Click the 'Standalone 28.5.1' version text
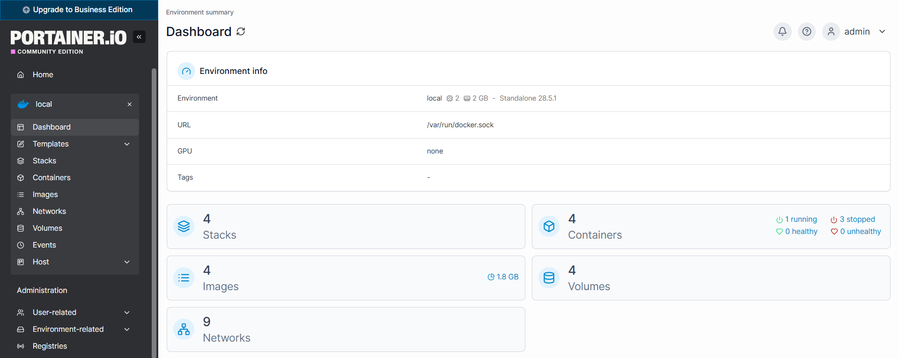The image size is (899, 358). point(528,98)
